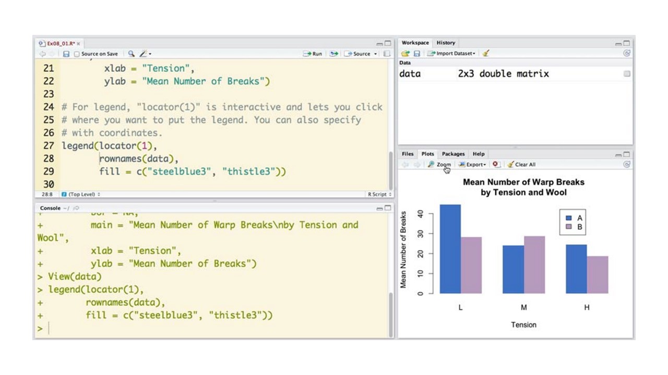The width and height of the screenshot is (668, 375).
Task: Open the Help tab
Action: 479,154
